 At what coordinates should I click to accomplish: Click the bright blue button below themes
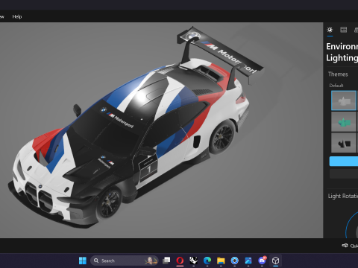tap(344, 161)
